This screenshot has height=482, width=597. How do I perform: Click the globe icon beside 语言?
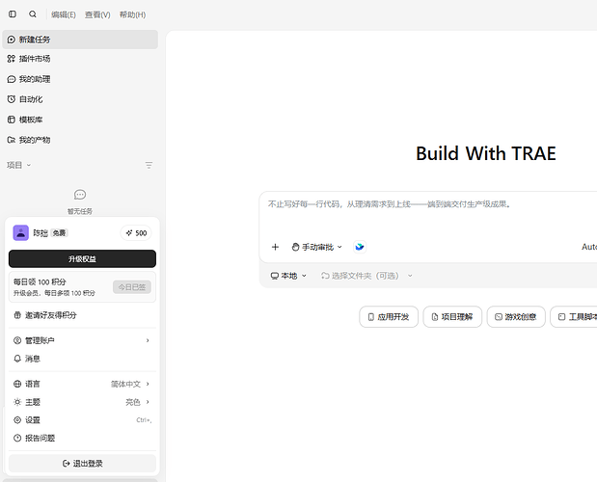click(17, 384)
